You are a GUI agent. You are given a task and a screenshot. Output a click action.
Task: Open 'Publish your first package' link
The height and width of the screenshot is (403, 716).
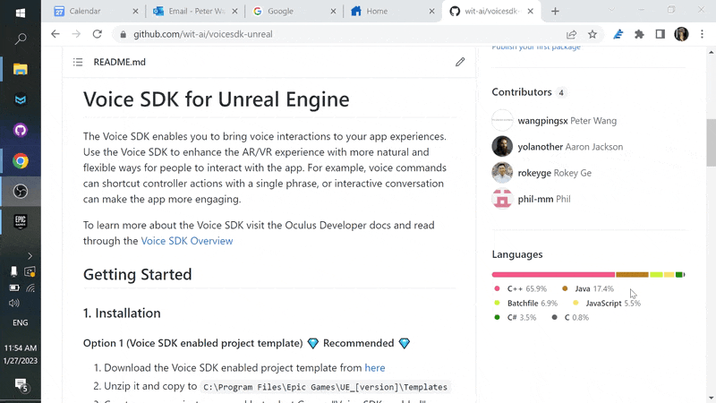tap(536, 47)
